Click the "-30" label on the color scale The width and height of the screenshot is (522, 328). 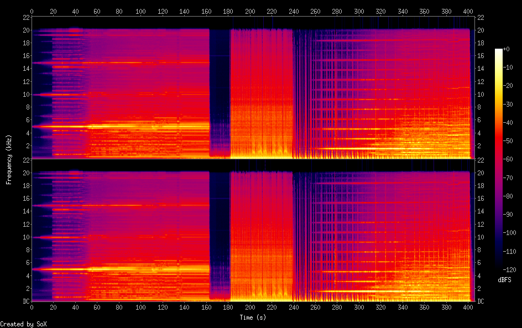coord(509,104)
